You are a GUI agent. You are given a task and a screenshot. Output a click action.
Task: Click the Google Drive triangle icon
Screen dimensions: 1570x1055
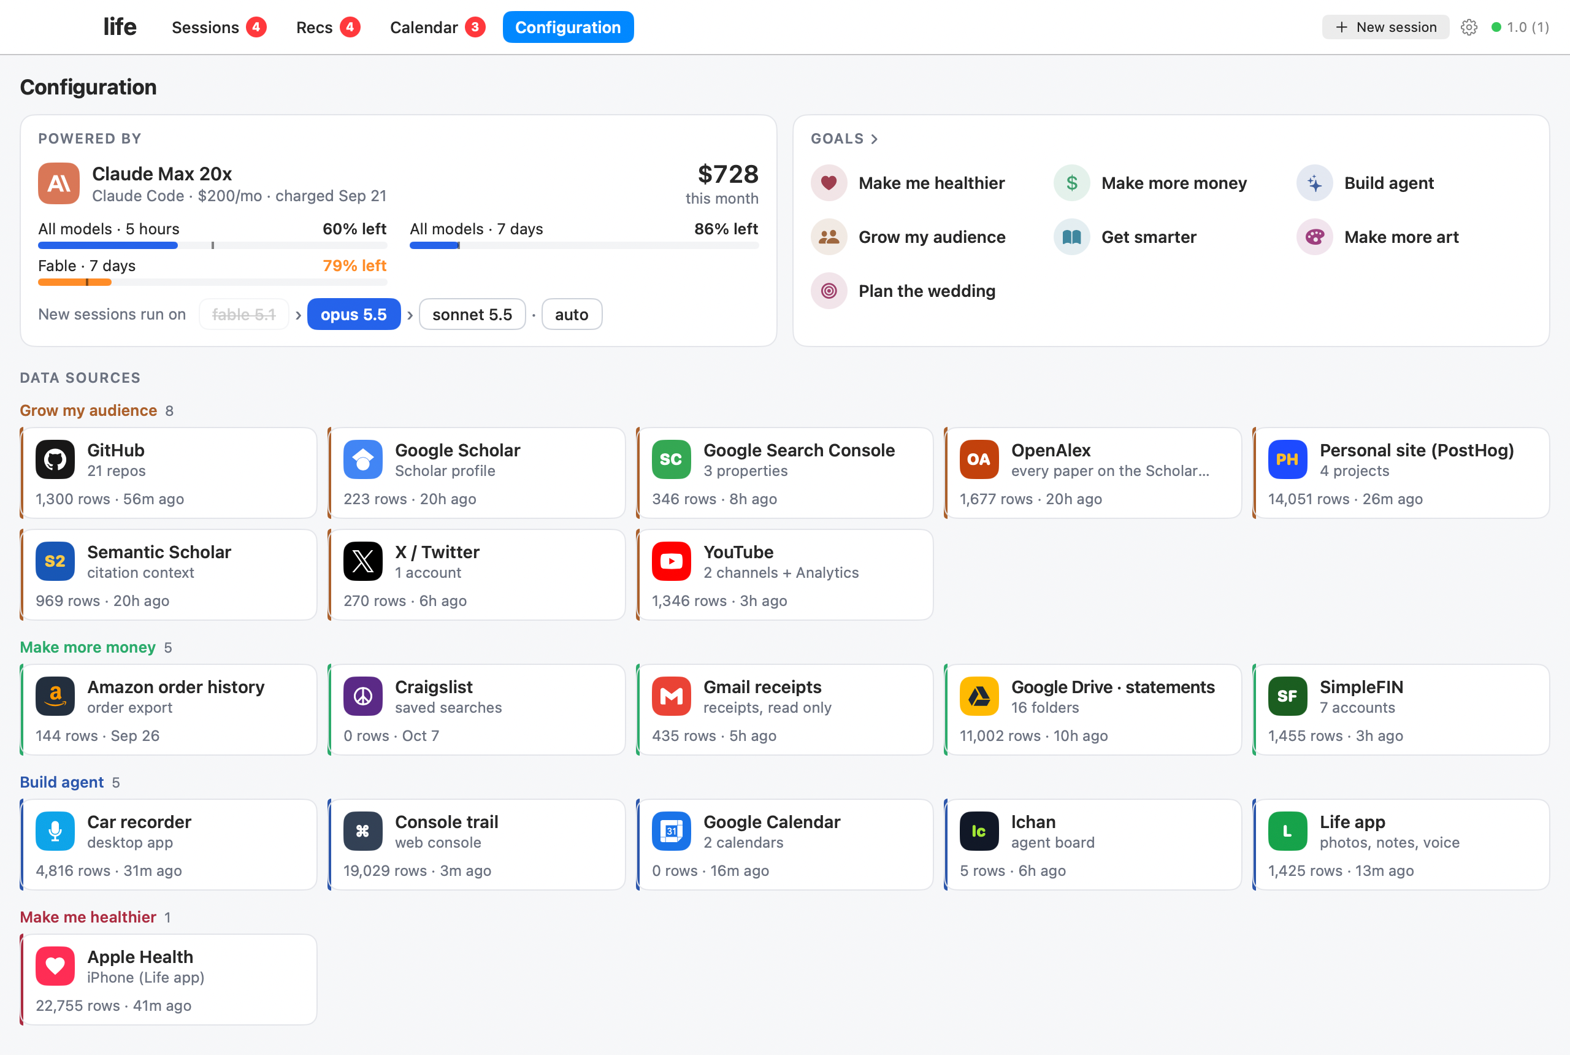pos(979,696)
